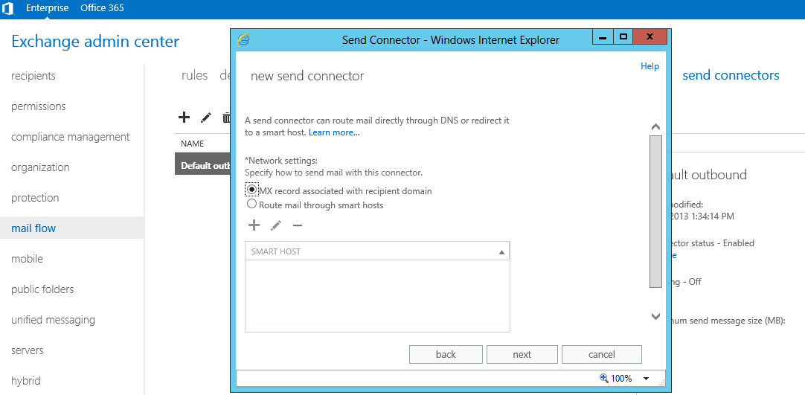Edit smart host with the pencil icon
The height and width of the screenshot is (395, 805).
point(276,225)
